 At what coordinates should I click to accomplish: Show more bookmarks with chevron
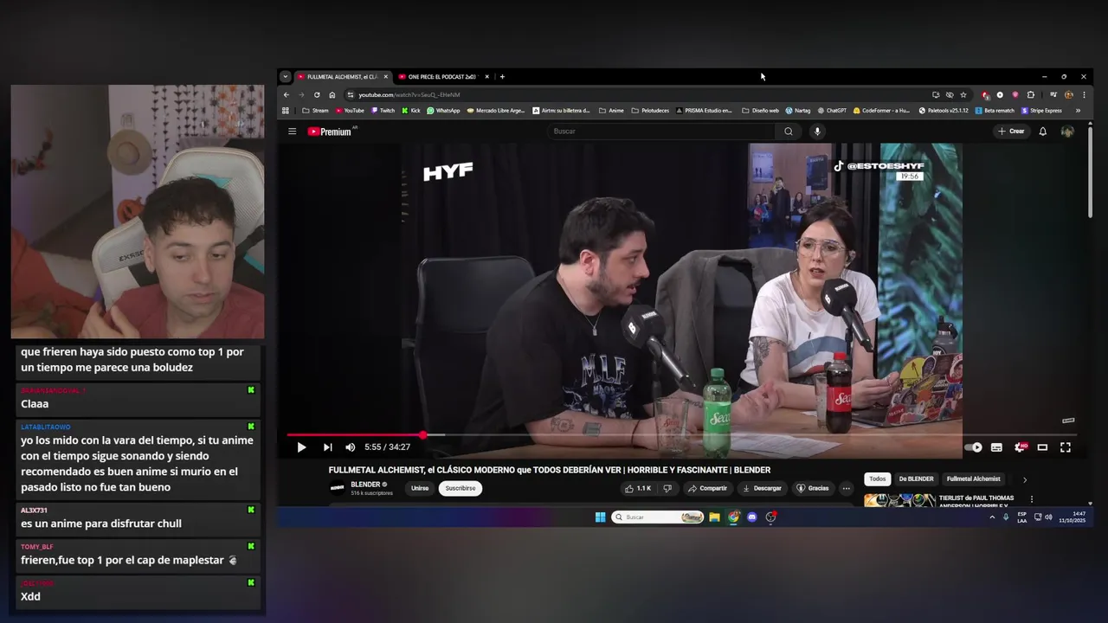[x=1078, y=111]
